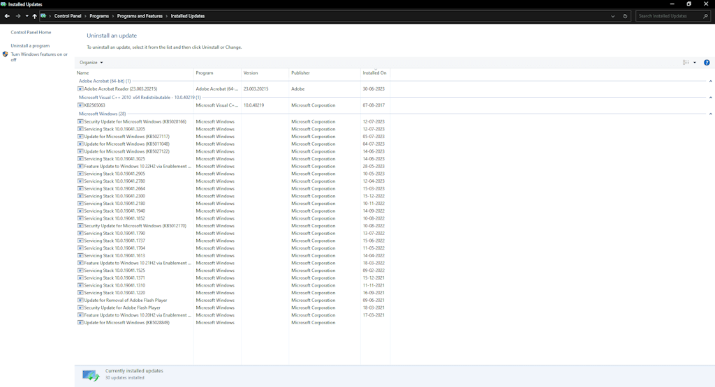Screen dimensions: 715x387
Task: Select the Servicing Stack 10.0.19041.2300 row
Action: click(233, 196)
